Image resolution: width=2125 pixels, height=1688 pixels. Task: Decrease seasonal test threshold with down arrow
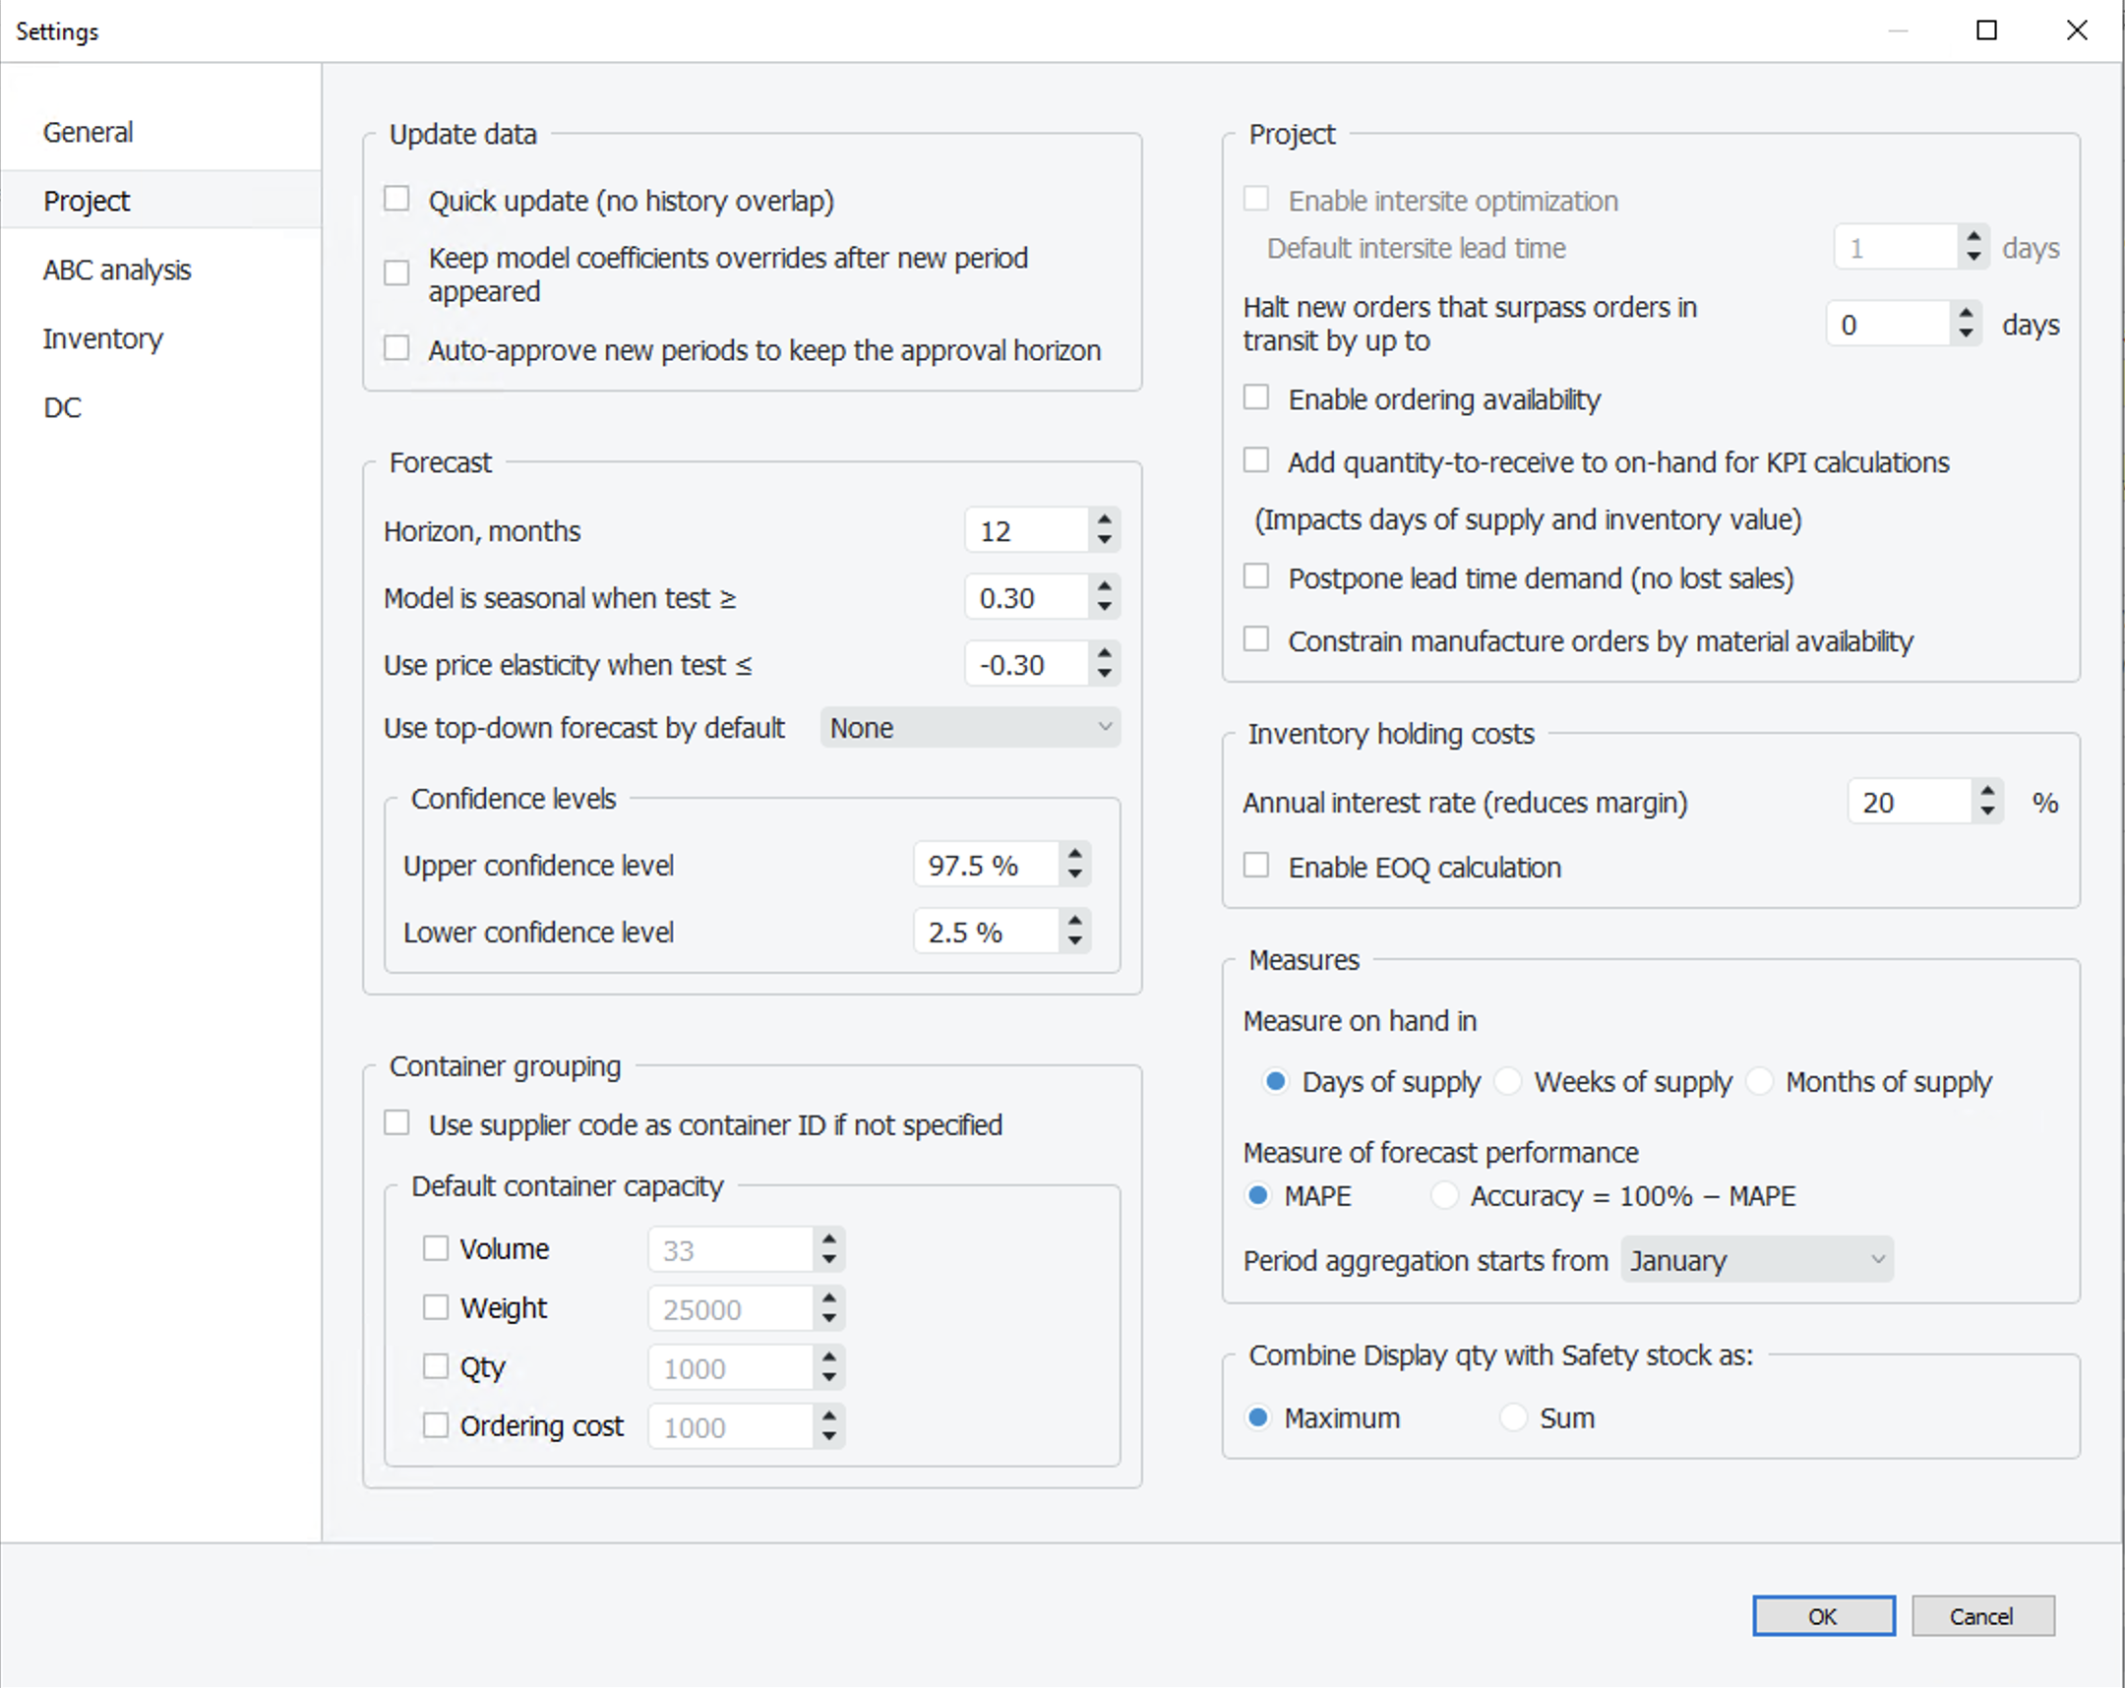pyautogui.click(x=1104, y=608)
